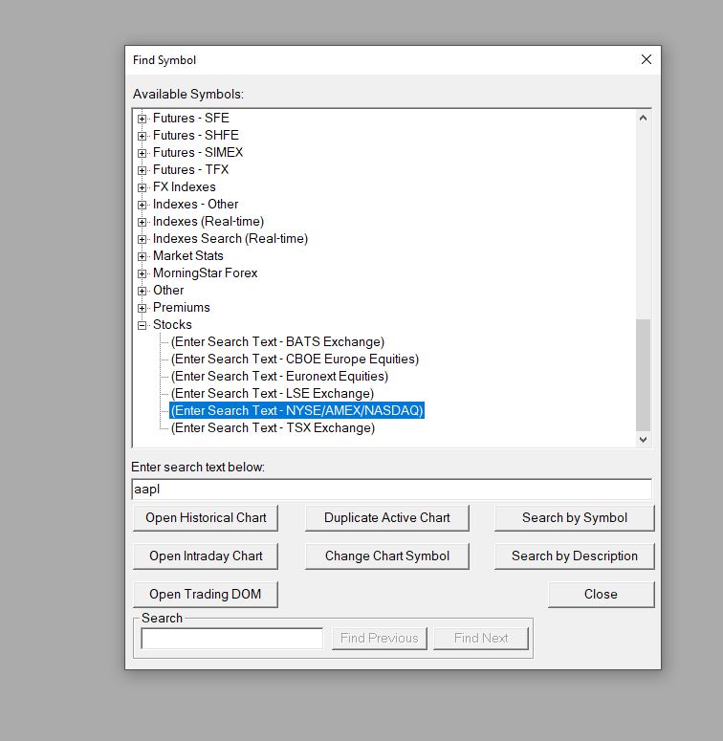This screenshot has height=741, width=723.
Task: Click Search by Description button
Action: point(575,556)
